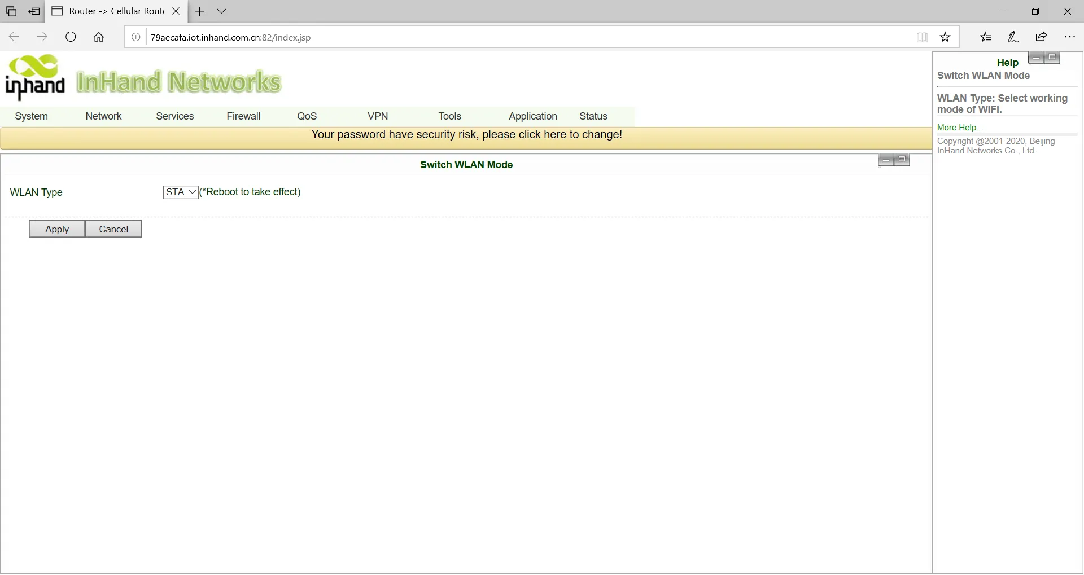Open reading view icon
This screenshot has width=1084, height=575.
pos(922,37)
